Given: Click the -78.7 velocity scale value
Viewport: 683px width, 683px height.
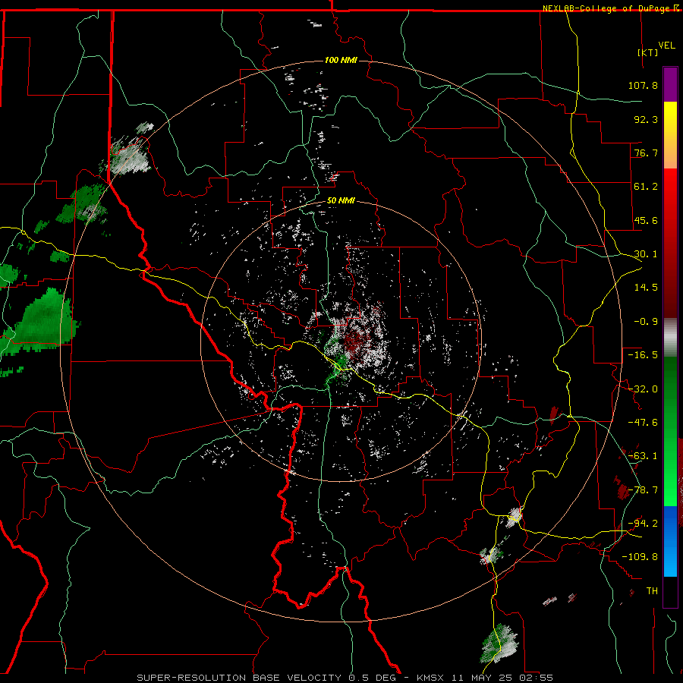Looking at the screenshot, I should coord(643,490).
